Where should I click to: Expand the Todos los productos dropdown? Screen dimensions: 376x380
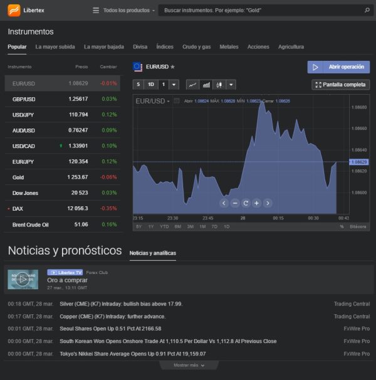point(129,11)
